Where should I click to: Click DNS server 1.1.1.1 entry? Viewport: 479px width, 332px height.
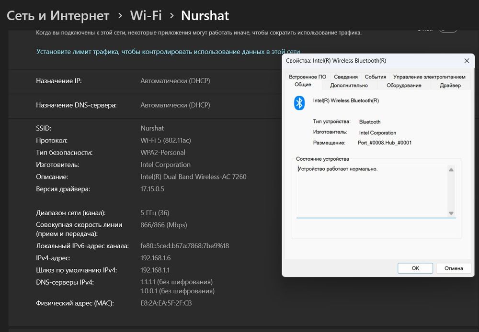tap(176, 282)
